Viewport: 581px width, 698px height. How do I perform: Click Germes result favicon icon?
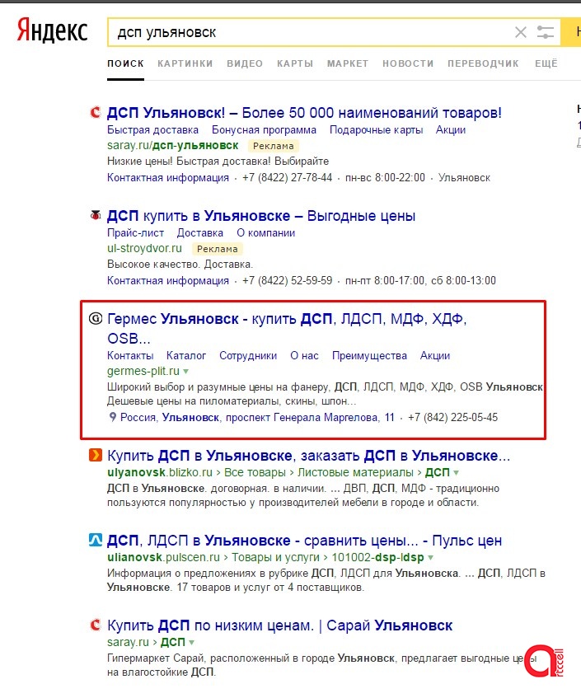pyautogui.click(x=96, y=319)
